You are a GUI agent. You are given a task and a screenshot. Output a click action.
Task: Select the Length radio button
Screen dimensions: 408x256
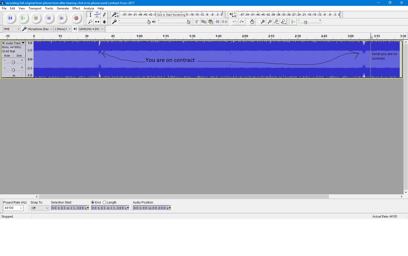tap(105, 203)
